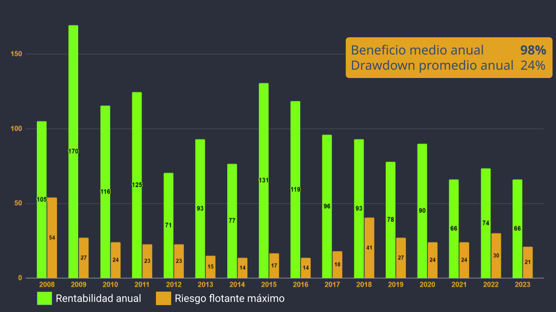Select the Rentabilidad anual legend label
Viewport: 556px width, 312px height.
98,299
